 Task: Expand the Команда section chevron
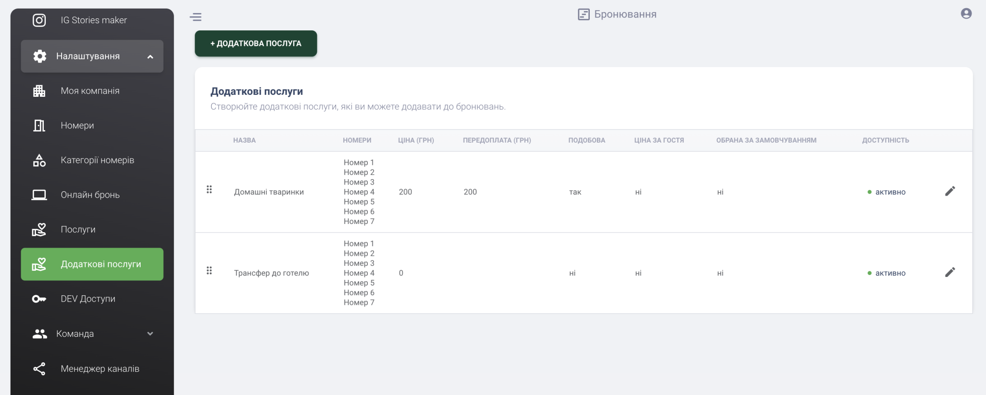pos(150,334)
